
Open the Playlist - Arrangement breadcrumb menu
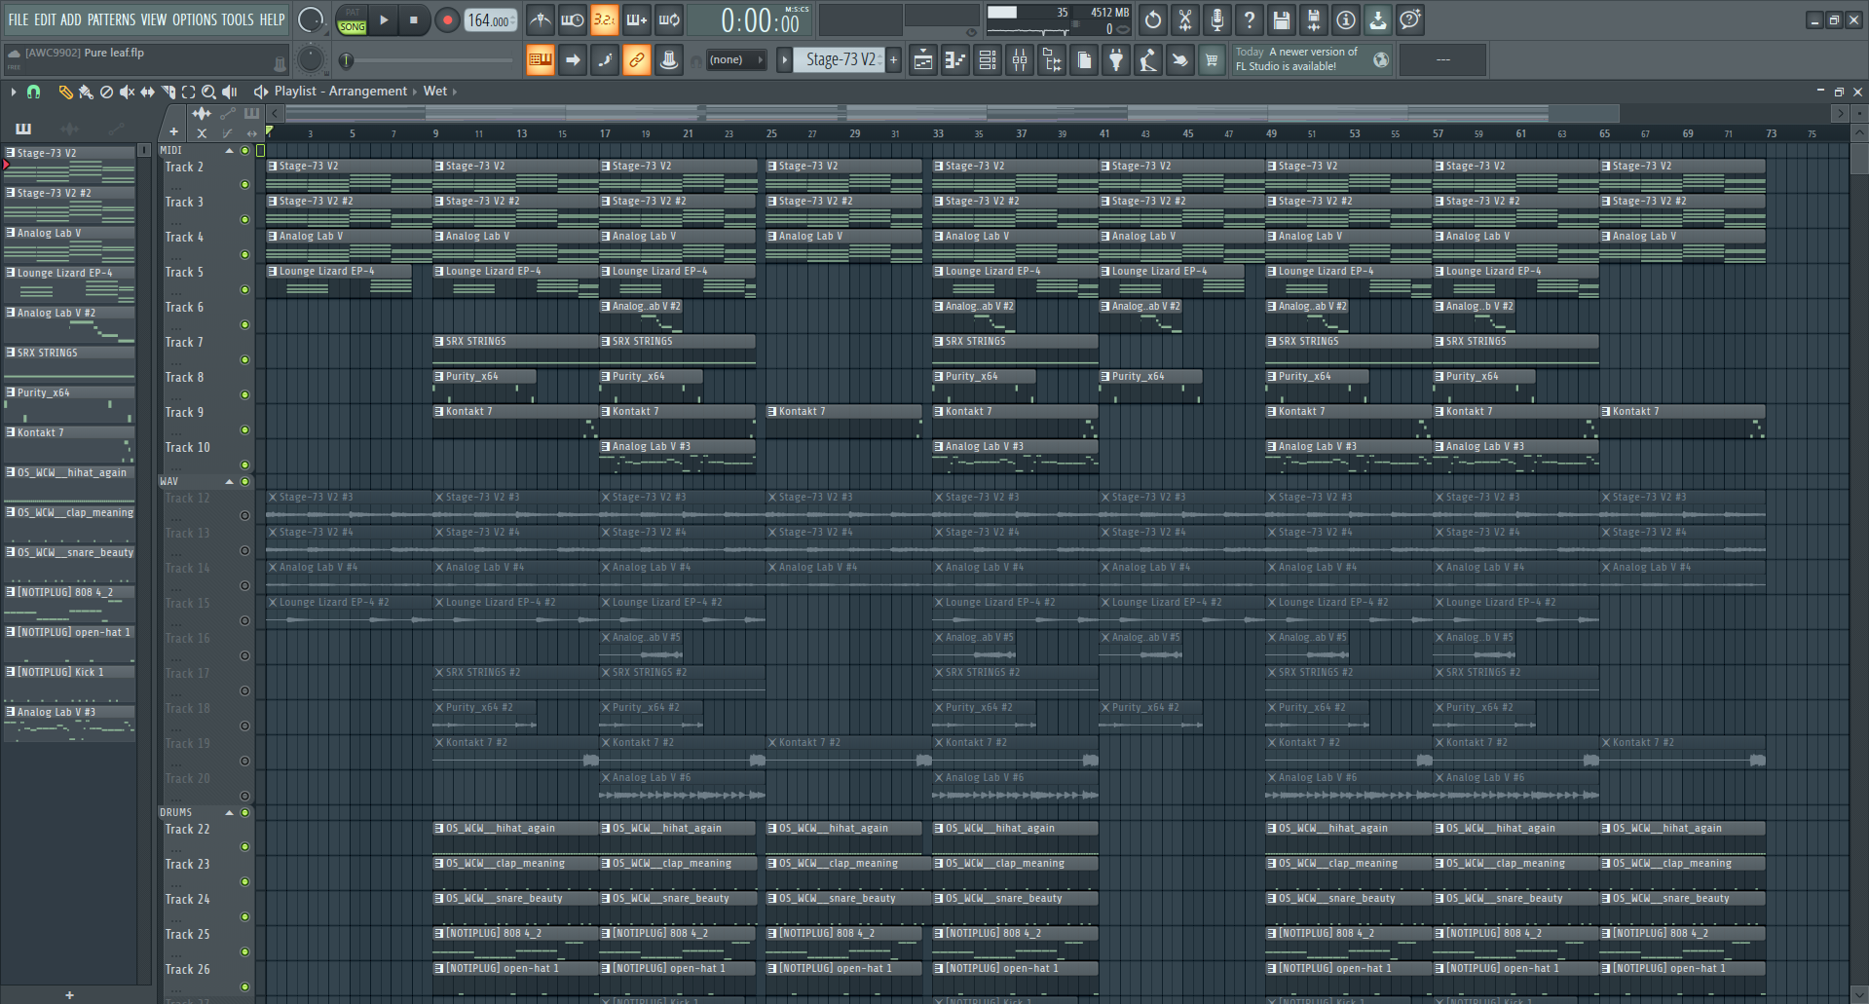[340, 92]
